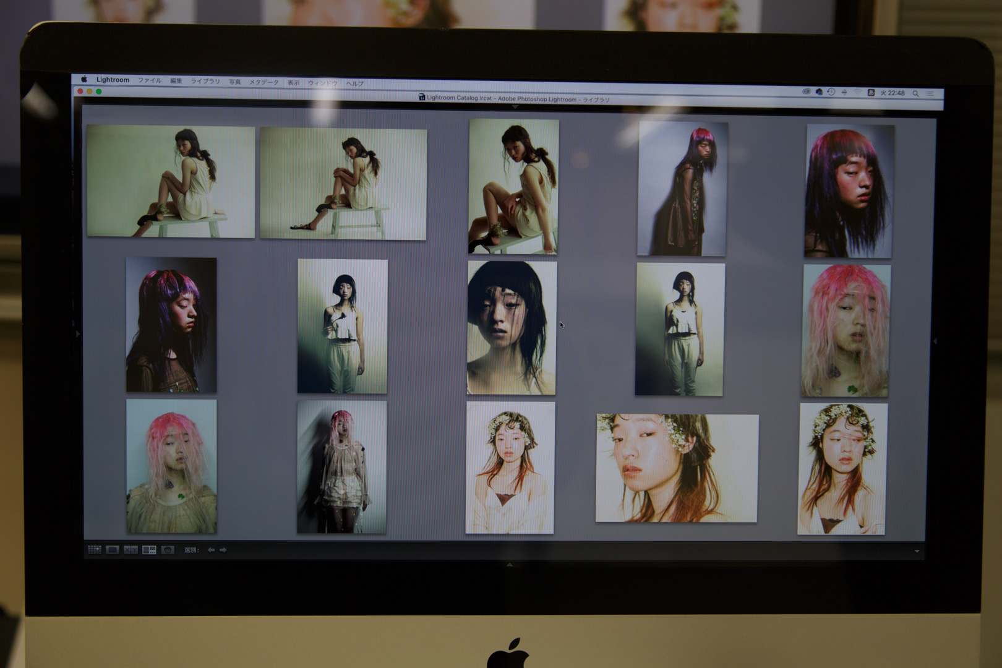
Task: Select wider landscape photo showing whole stool
Action: point(343,184)
